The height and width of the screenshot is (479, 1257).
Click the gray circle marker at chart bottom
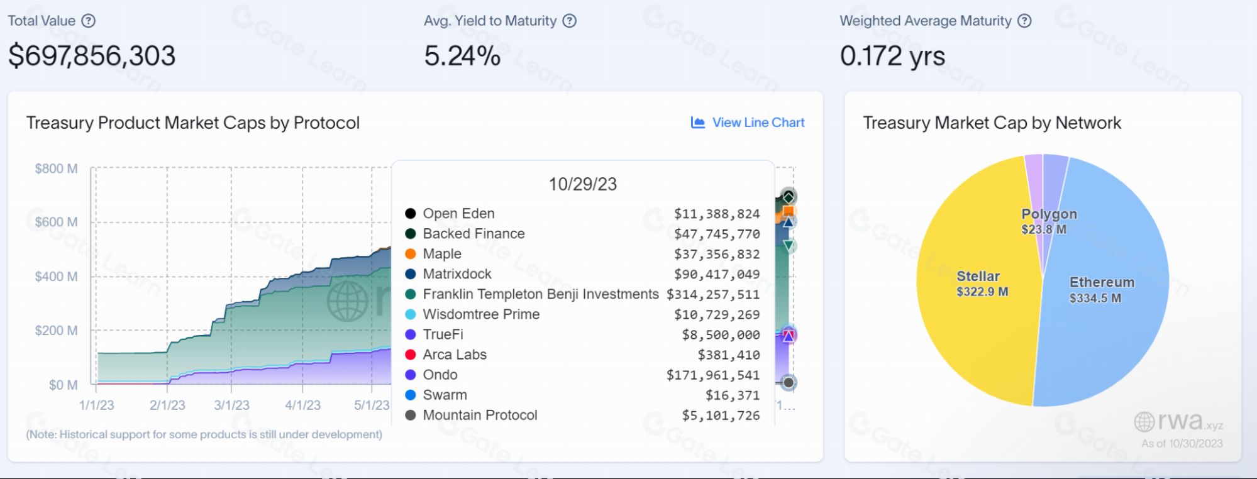(789, 382)
